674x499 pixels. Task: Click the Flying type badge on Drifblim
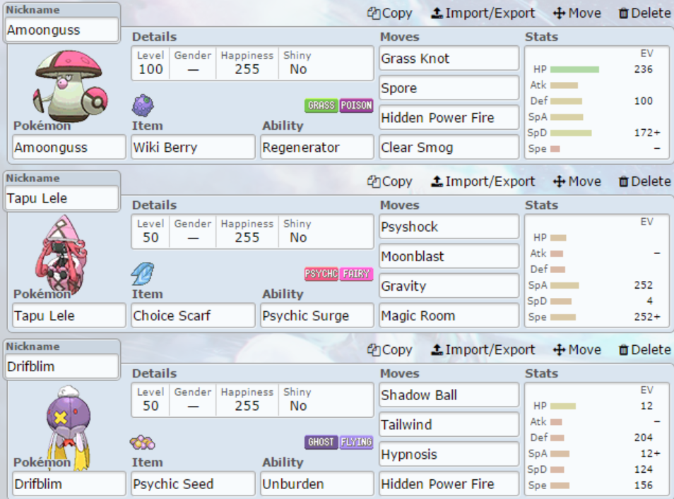pos(356,442)
